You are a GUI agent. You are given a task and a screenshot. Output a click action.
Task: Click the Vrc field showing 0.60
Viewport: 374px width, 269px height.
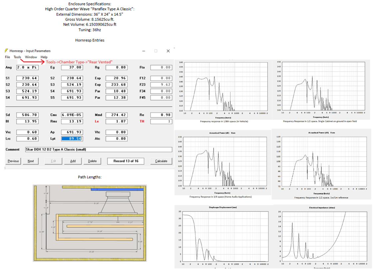point(27,132)
